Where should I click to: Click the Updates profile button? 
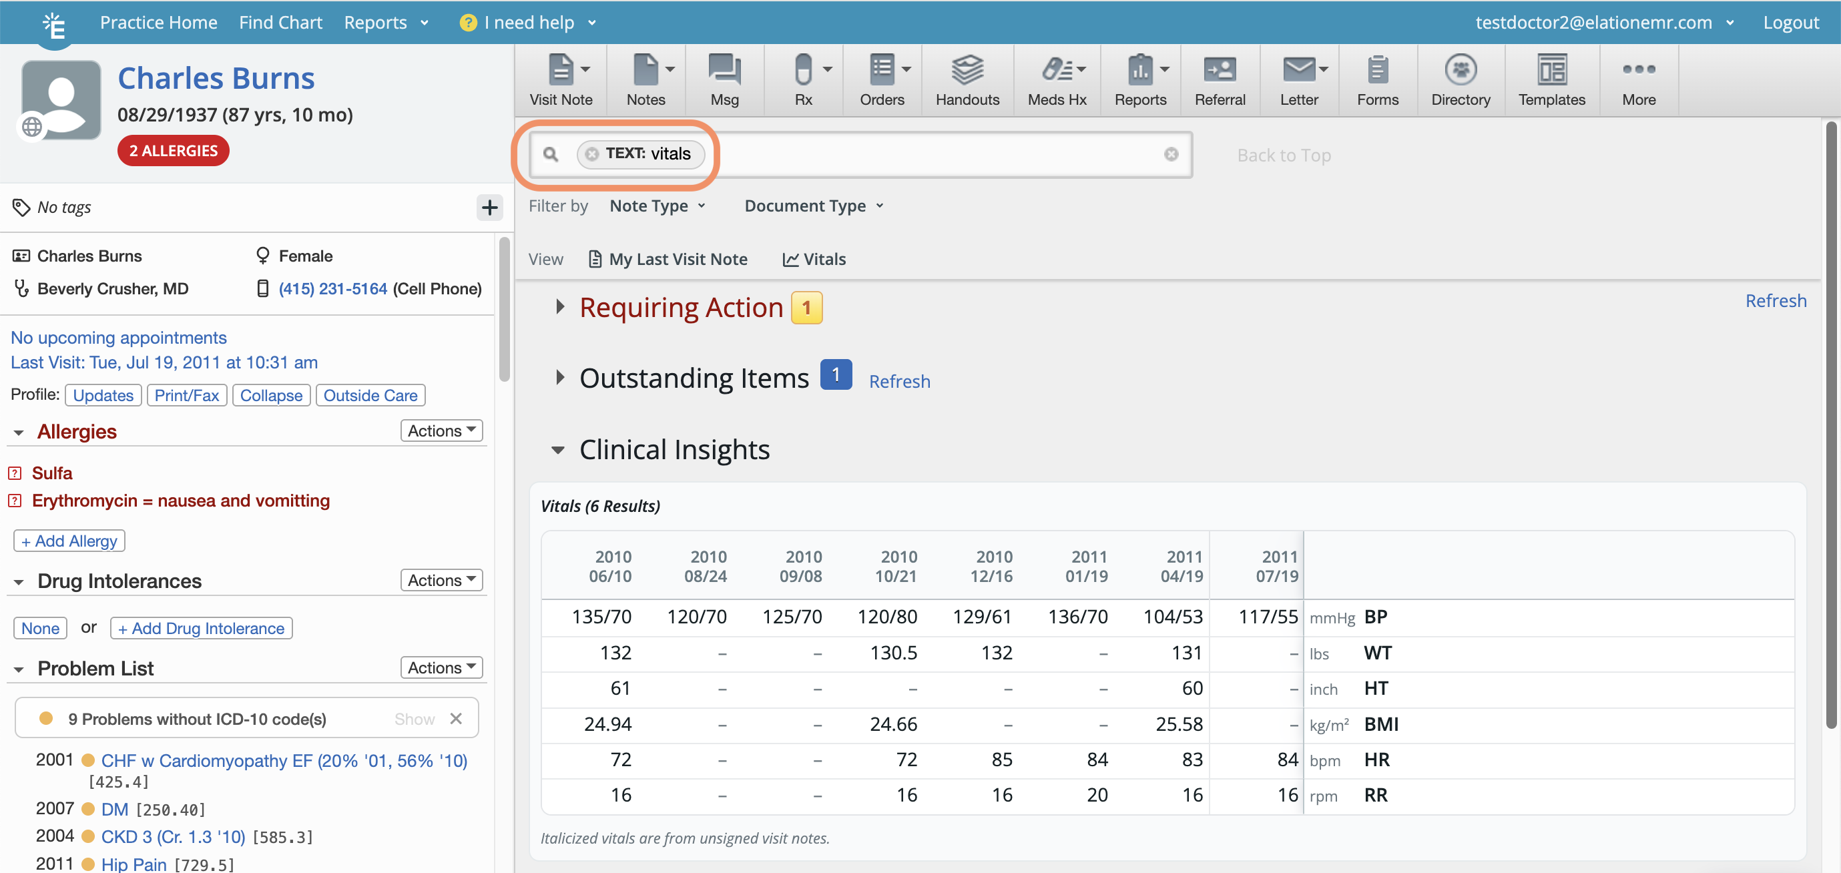point(103,395)
